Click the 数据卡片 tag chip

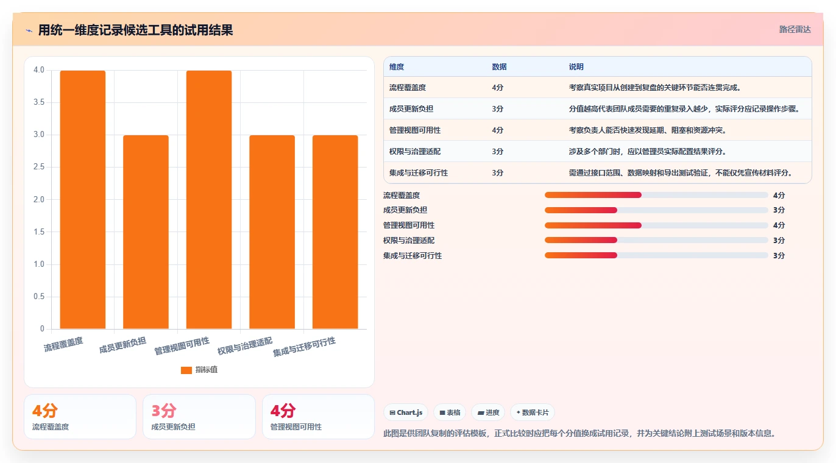pos(533,412)
